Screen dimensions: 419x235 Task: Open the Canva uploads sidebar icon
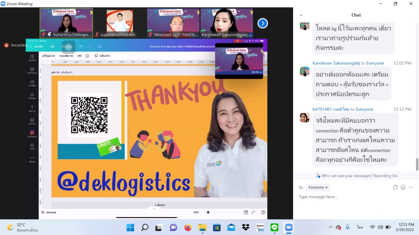click(x=32, y=96)
